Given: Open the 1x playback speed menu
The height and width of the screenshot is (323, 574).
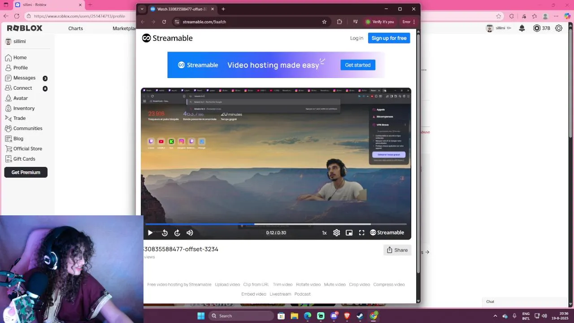Looking at the screenshot, I should coord(324,233).
